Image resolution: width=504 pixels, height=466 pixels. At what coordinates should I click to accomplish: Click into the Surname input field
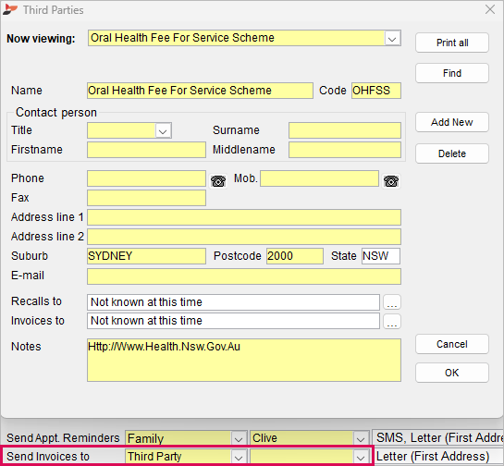click(x=345, y=130)
